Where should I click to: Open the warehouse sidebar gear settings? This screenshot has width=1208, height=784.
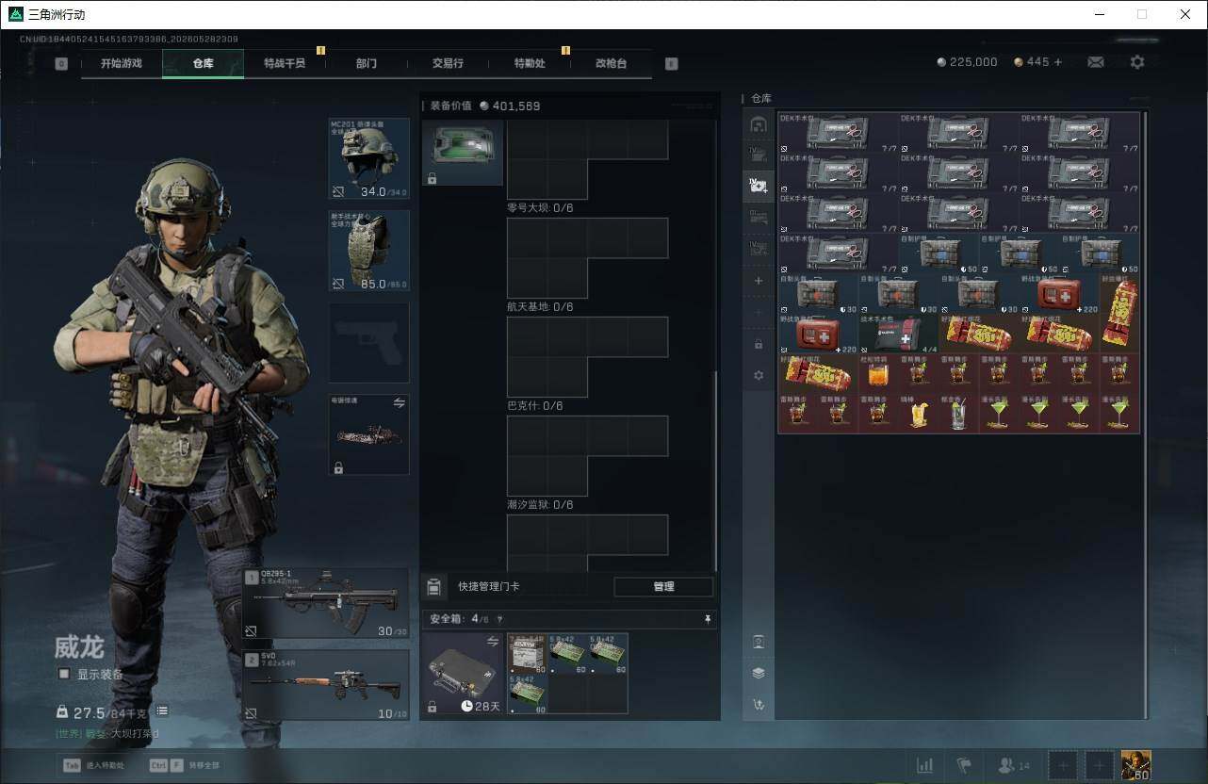(759, 375)
